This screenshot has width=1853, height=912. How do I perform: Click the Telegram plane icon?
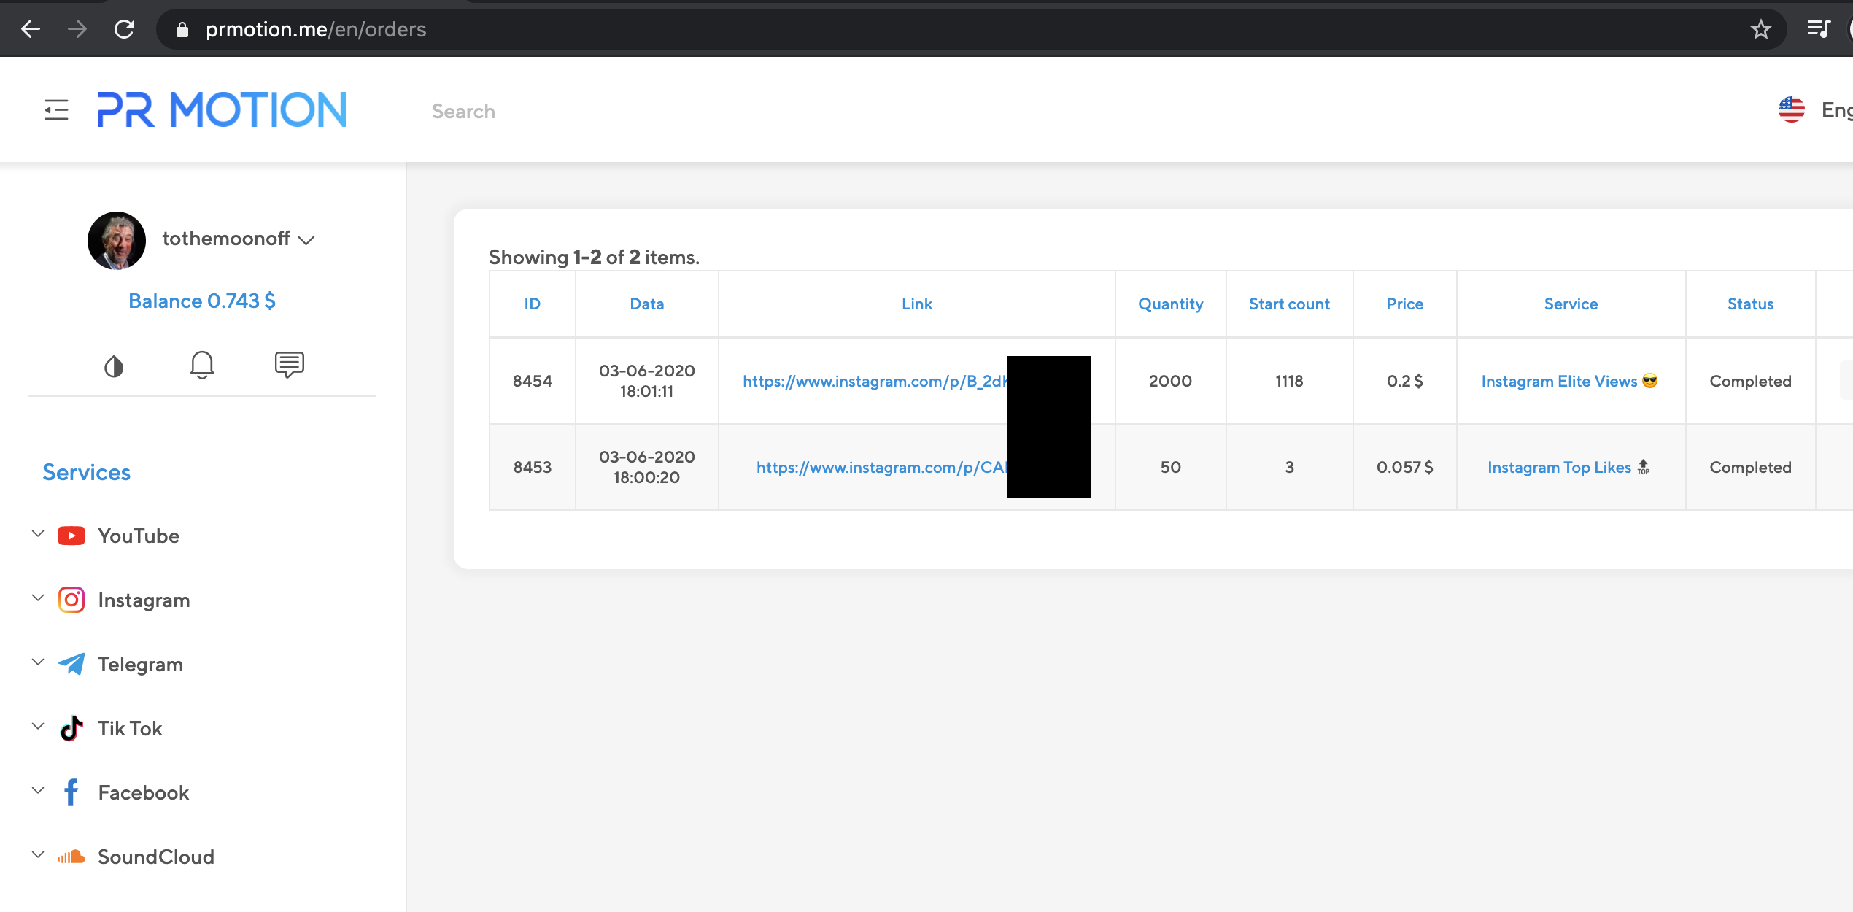(x=71, y=664)
